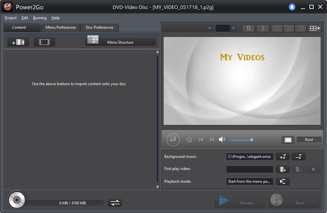Open the menu layout grid dropdown
327x213 pixels.
314,28
